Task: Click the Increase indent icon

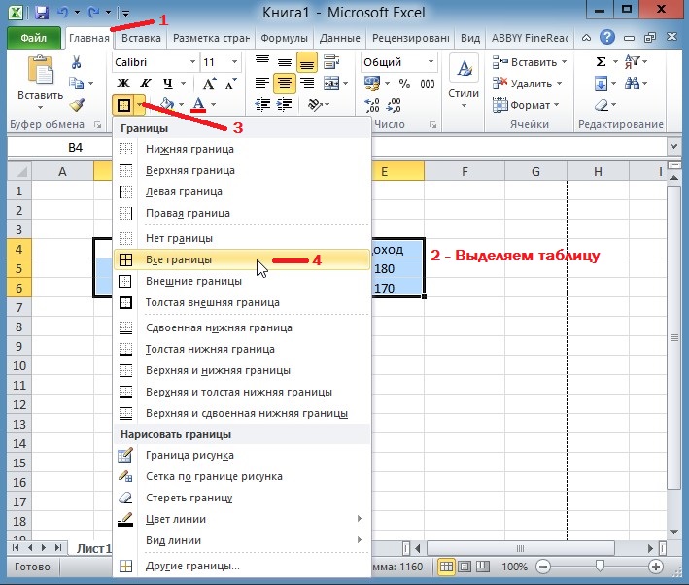Action: pos(285,105)
